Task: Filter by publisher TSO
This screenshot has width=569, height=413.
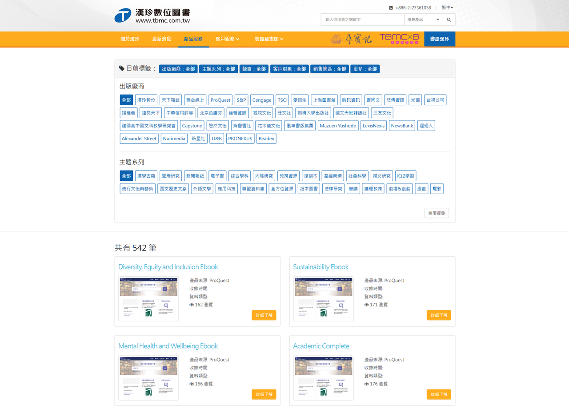Action: pos(282,100)
